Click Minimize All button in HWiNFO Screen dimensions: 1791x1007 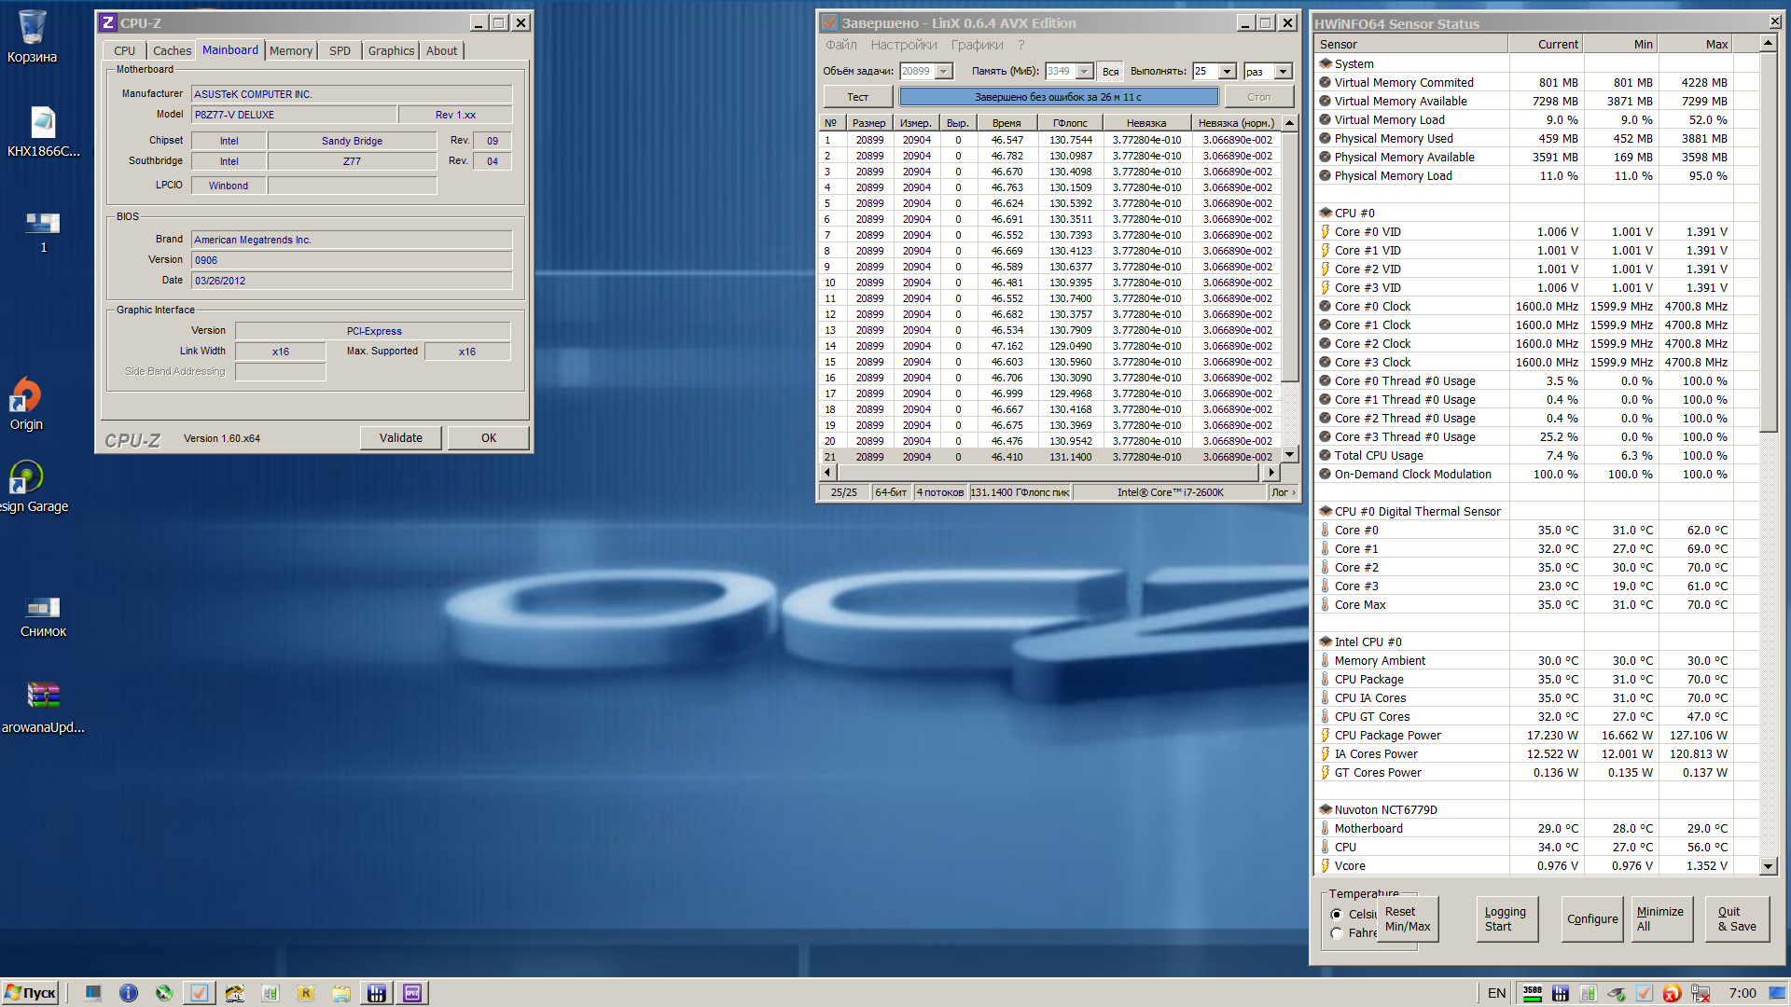(1662, 919)
